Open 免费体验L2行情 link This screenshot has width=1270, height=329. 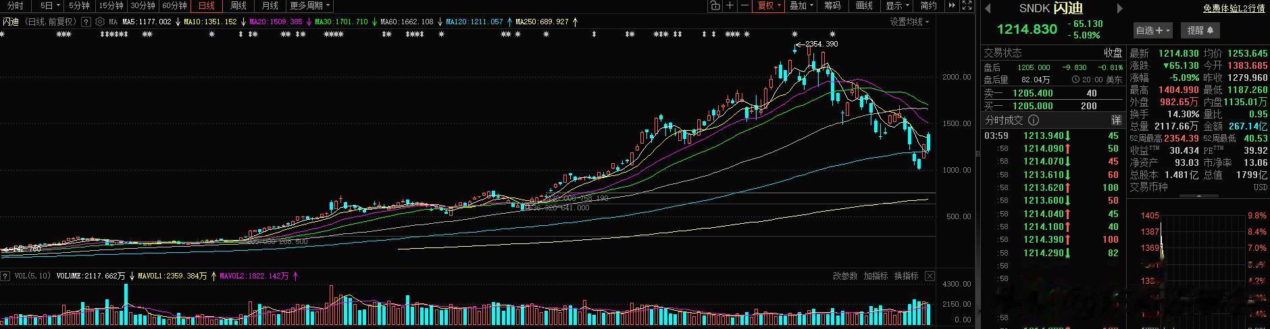click(1234, 8)
